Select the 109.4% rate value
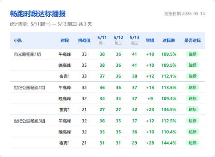 169,98
